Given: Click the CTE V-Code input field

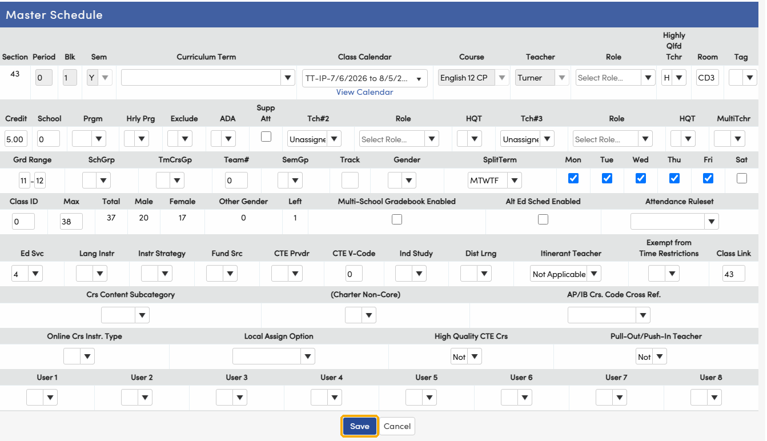Looking at the screenshot, I should click(x=354, y=274).
